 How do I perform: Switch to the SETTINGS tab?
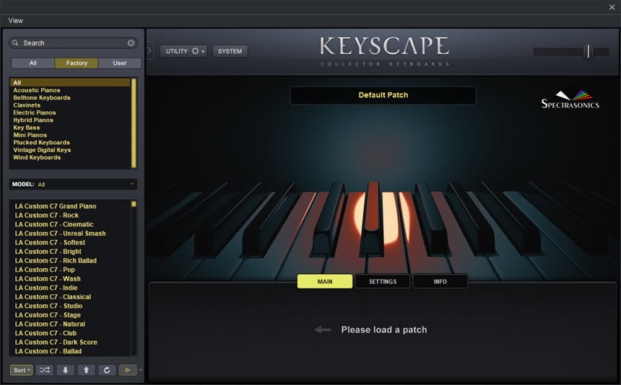click(x=383, y=281)
